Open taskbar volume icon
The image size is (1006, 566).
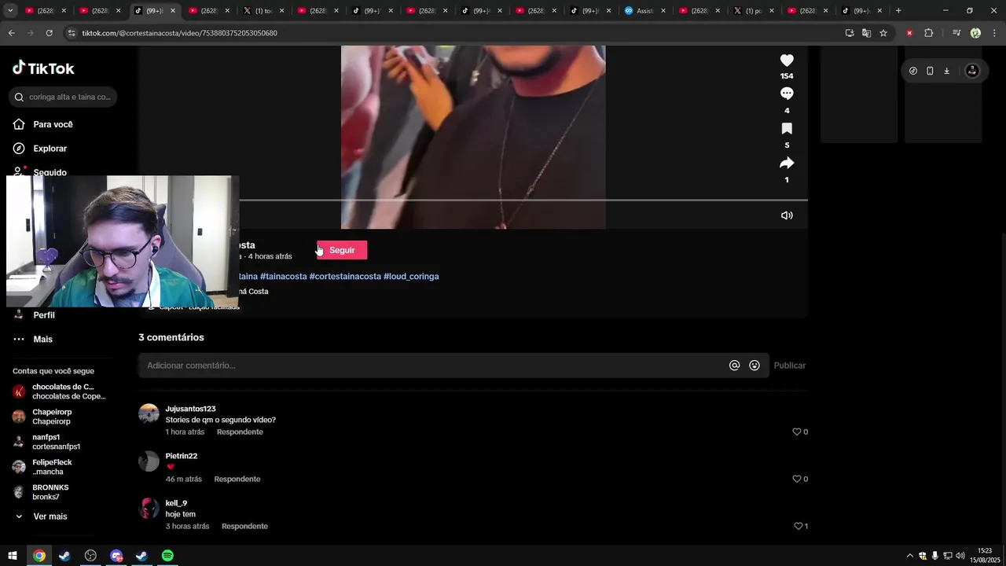[x=960, y=556]
